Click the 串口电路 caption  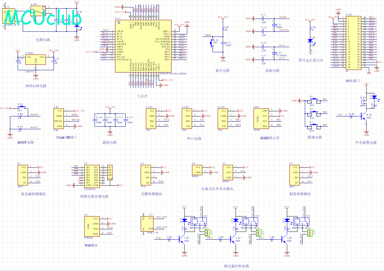[194, 139]
